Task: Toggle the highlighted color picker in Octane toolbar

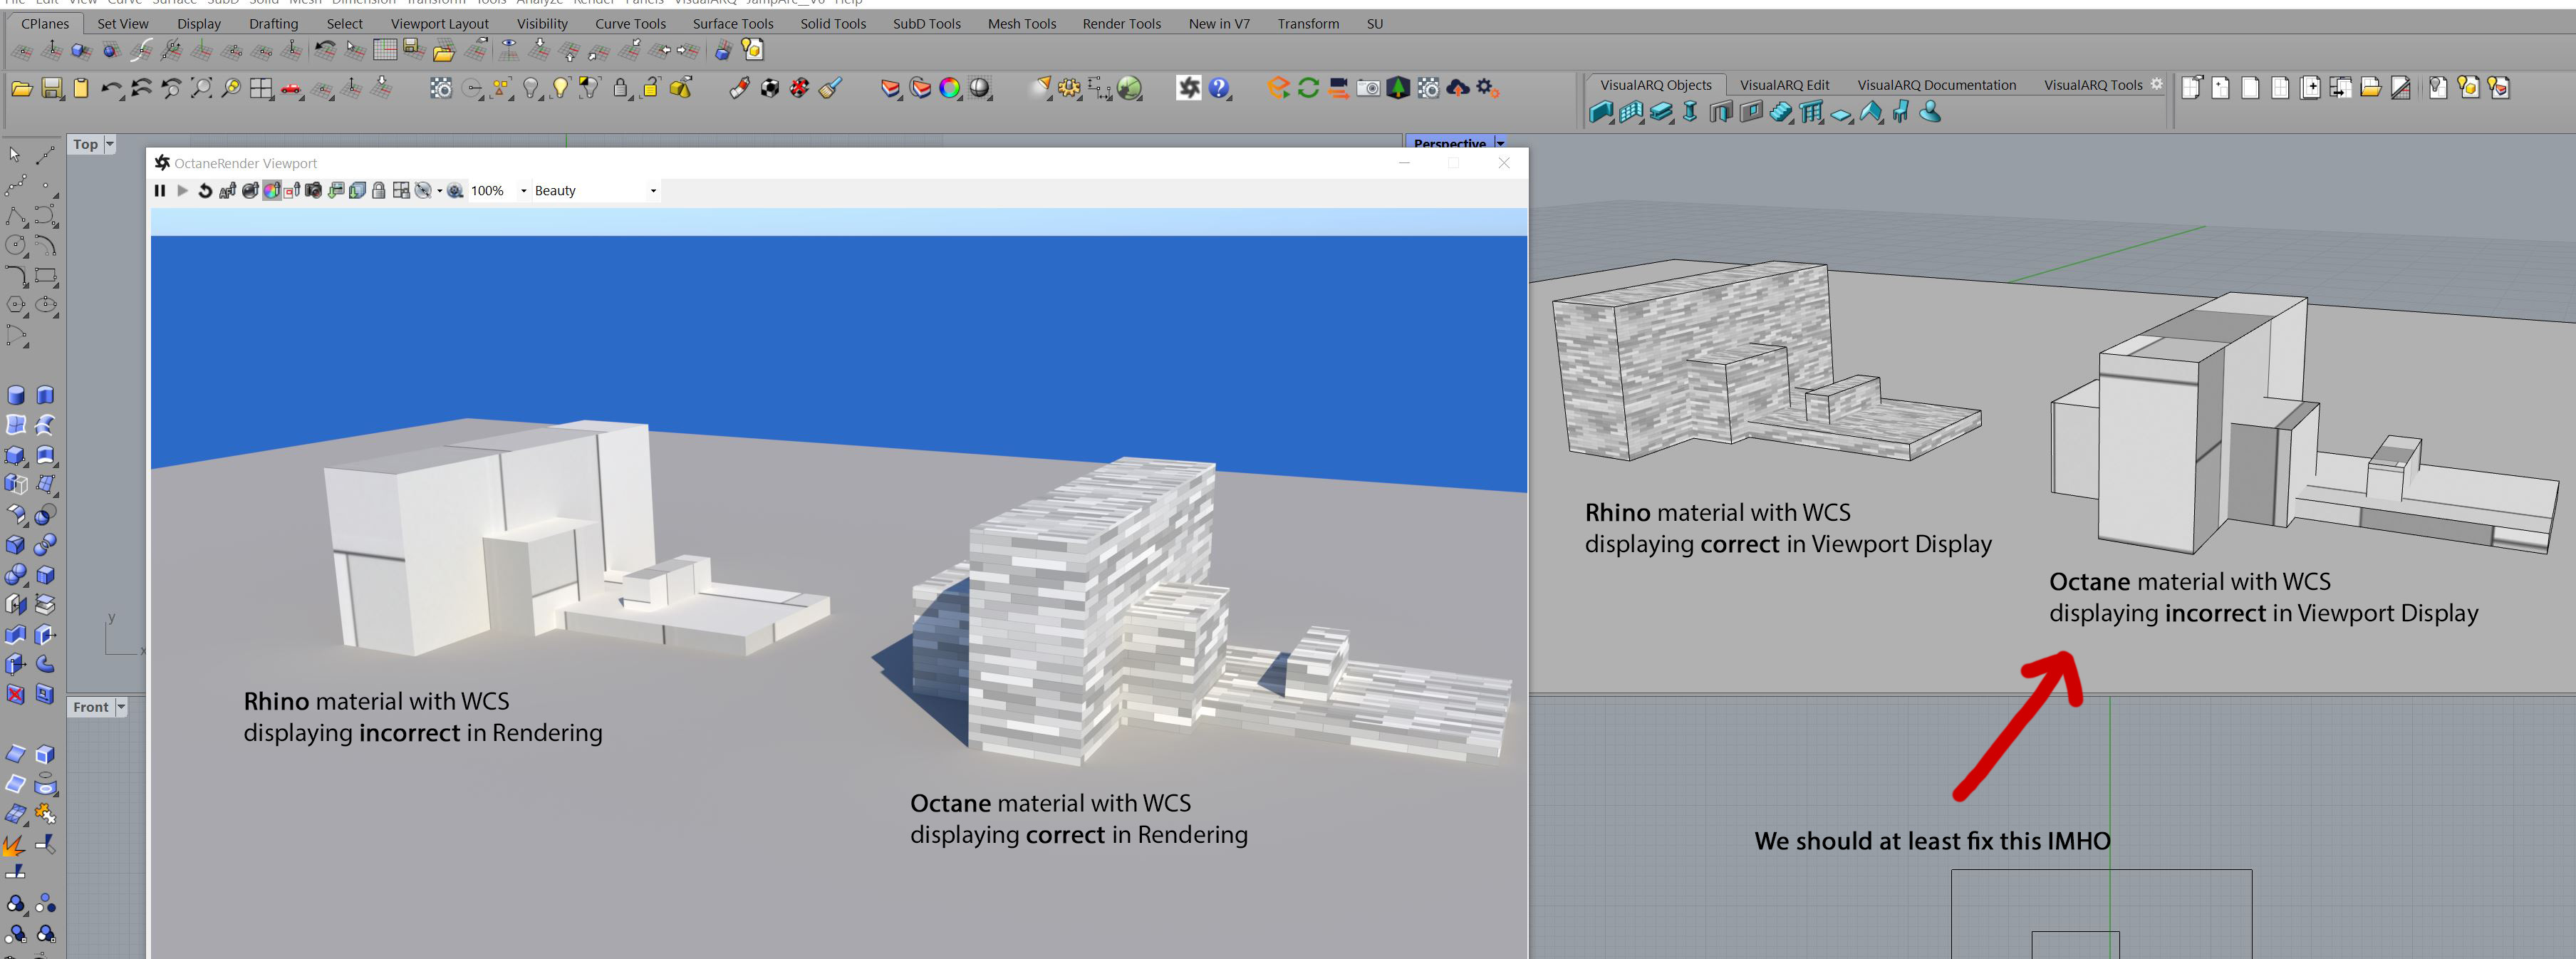Action: pos(271,191)
